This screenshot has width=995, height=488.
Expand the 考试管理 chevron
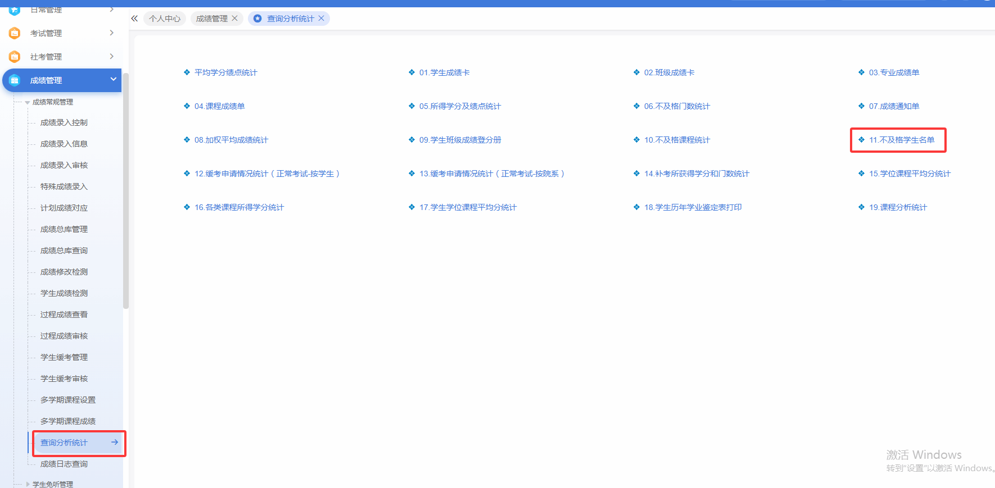click(111, 33)
